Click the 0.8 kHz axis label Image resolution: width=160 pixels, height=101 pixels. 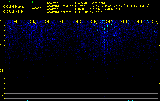click(x=2, y=71)
